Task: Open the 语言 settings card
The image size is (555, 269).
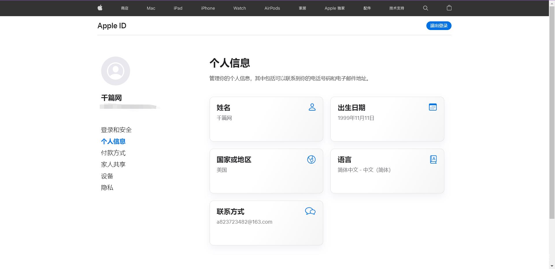Action: click(387, 171)
